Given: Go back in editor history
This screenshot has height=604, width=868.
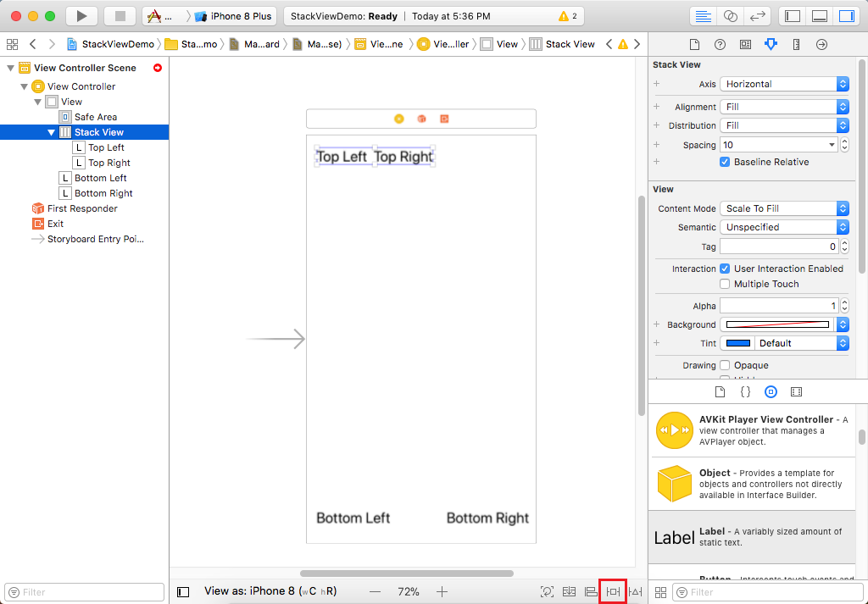Looking at the screenshot, I should [x=33, y=44].
